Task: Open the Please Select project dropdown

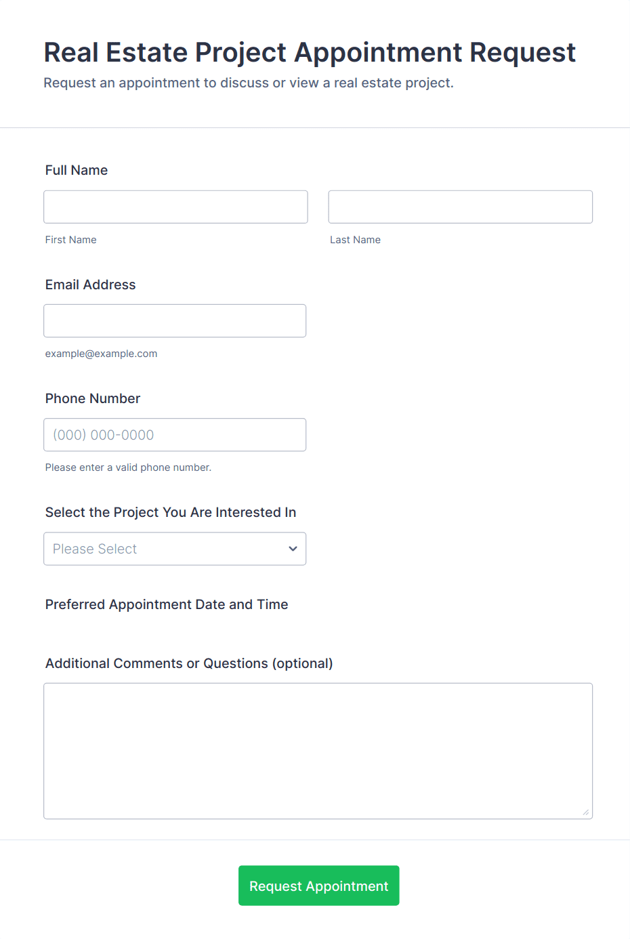Action: pos(175,548)
